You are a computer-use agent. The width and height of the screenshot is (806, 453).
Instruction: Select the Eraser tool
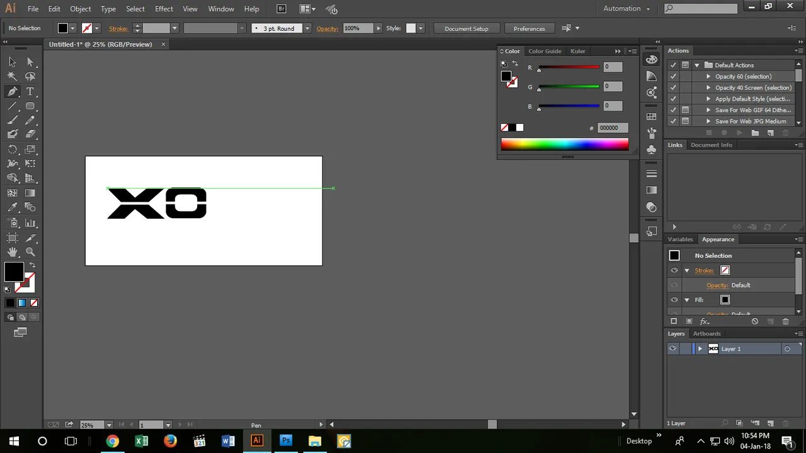(30, 134)
